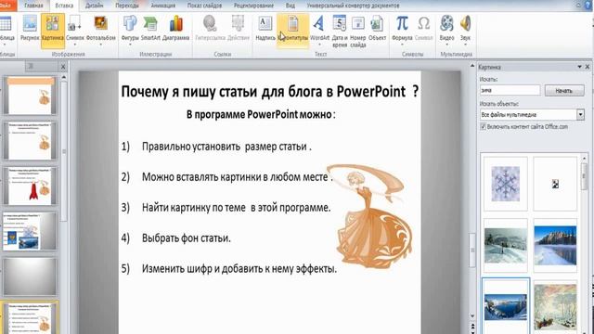Click the Символ (Symbol) icon
Screen dimensions: 594x334
click(x=423, y=29)
